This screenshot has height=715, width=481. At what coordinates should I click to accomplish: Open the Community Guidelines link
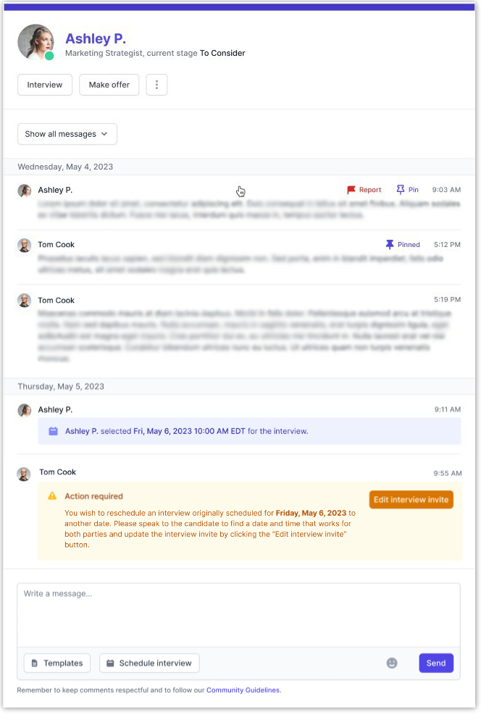coord(243,690)
